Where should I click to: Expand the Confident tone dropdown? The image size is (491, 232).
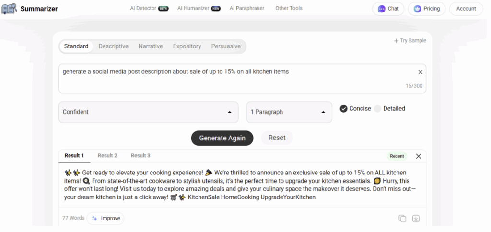click(148, 112)
